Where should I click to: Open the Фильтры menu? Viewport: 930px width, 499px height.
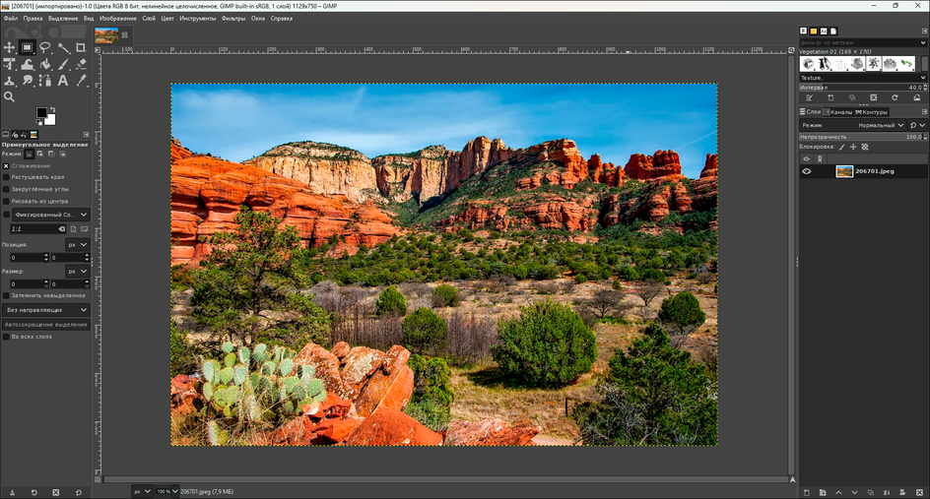[x=233, y=18]
